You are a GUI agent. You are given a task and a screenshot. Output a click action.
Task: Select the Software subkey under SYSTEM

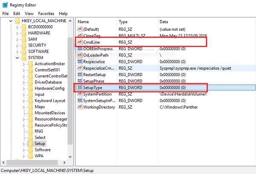click(42, 150)
